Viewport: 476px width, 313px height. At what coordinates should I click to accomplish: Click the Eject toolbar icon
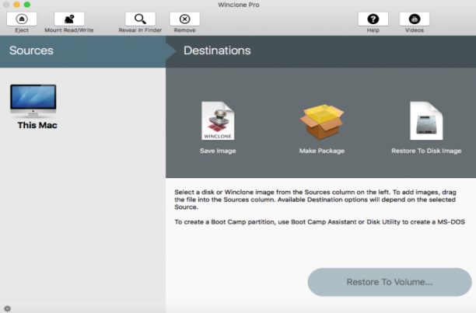pos(22,19)
